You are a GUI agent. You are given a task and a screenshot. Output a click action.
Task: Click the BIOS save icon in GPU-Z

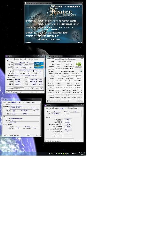81,71
